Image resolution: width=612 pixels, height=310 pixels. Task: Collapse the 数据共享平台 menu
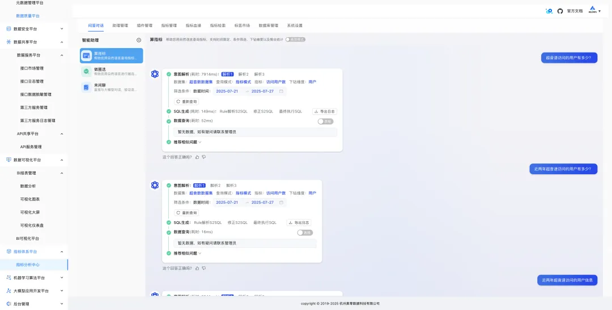pyautogui.click(x=62, y=42)
